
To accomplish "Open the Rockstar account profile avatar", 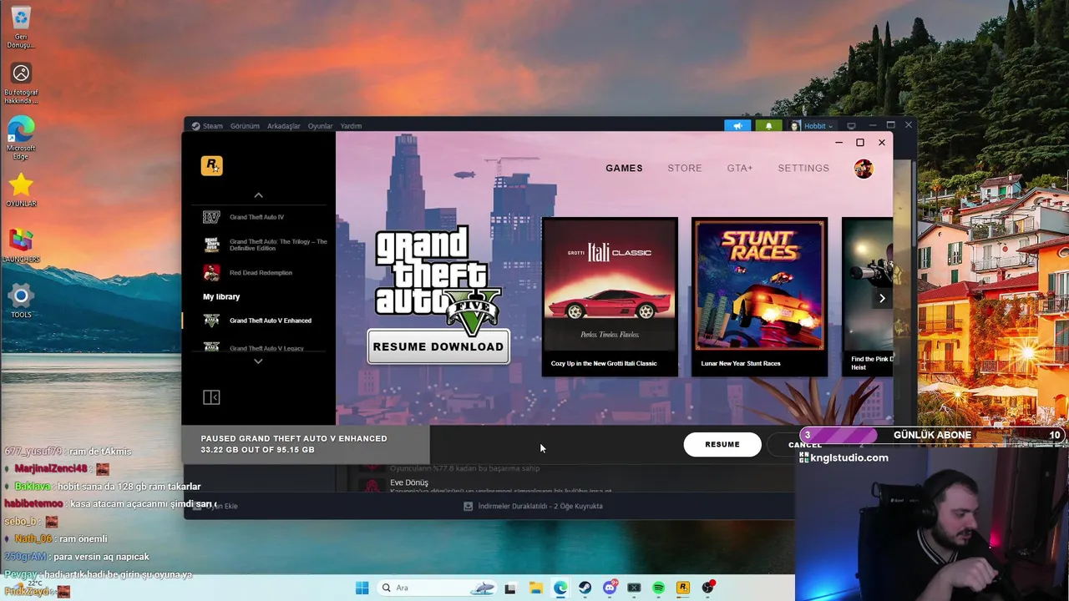I will click(x=864, y=169).
